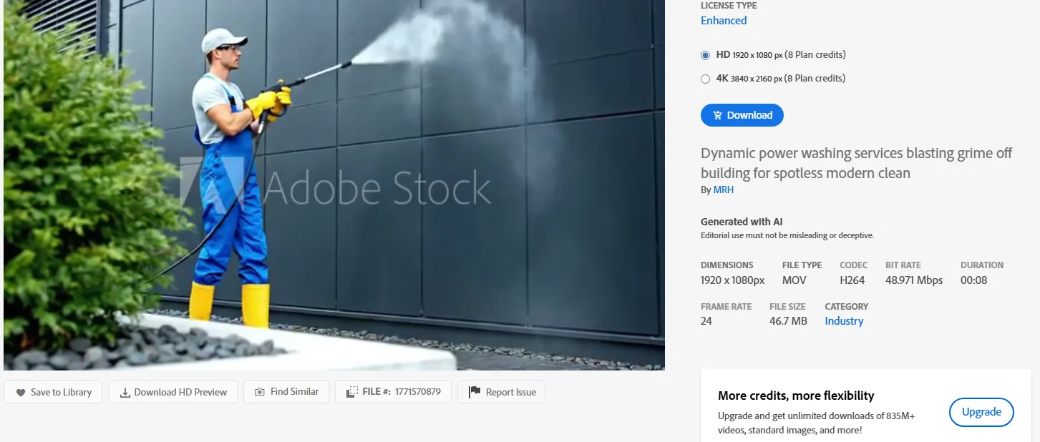Click the Report Issue button
This screenshot has width=1040, height=442.
502,392
